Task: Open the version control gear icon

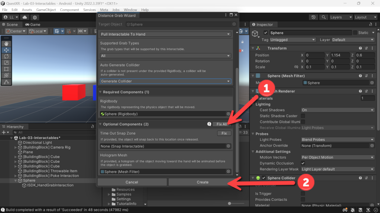Action: [35, 17]
